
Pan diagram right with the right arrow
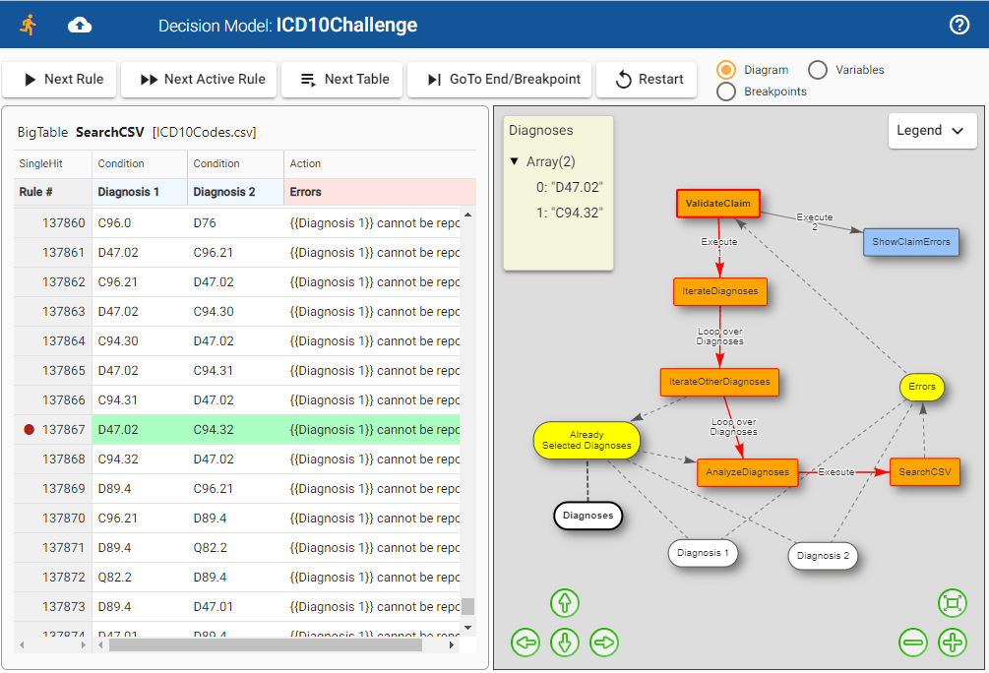(x=603, y=643)
